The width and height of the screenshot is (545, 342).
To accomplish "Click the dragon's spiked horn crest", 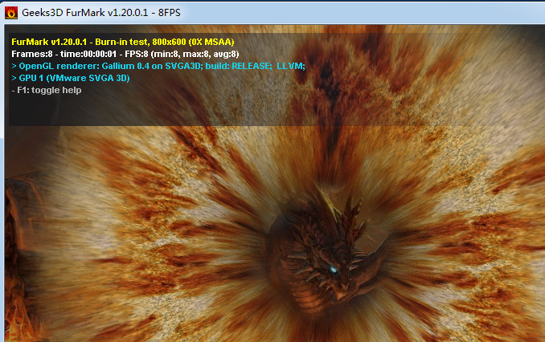I will 339,212.
